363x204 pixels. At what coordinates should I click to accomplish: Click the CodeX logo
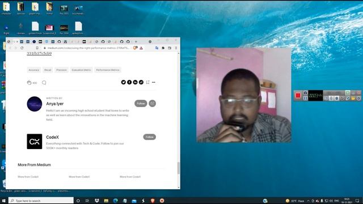[35, 141]
